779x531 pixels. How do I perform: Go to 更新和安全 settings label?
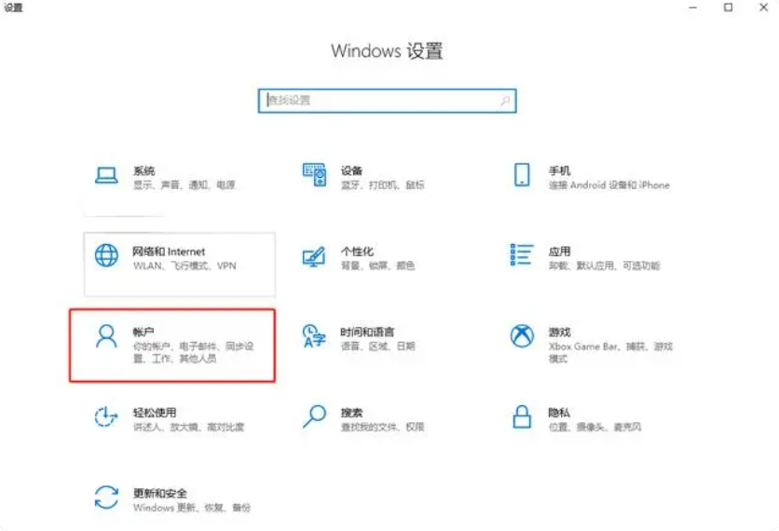point(160,493)
